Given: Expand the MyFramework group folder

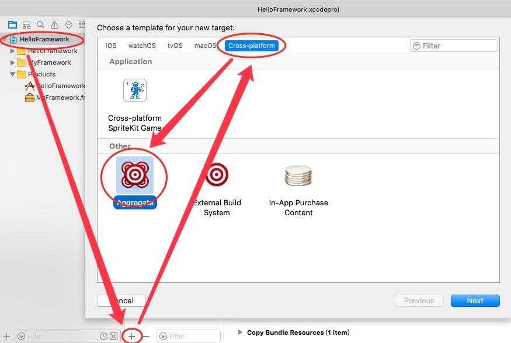Looking at the screenshot, I should click(x=12, y=62).
